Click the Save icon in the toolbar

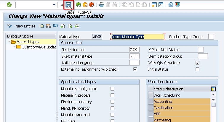click(68, 5)
